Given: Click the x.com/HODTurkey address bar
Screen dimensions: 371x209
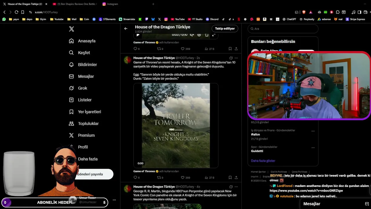Looking at the screenshot, I should point(46,12).
